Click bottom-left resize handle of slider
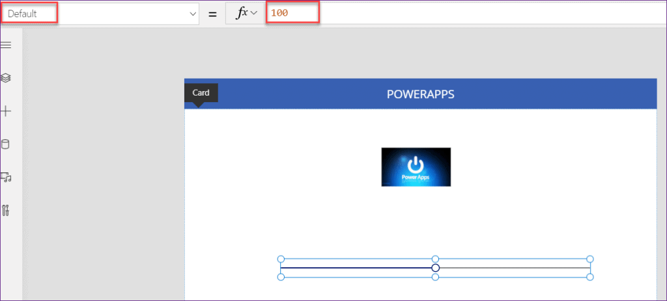Viewport: 667px width, 301px height. pyautogui.click(x=281, y=277)
